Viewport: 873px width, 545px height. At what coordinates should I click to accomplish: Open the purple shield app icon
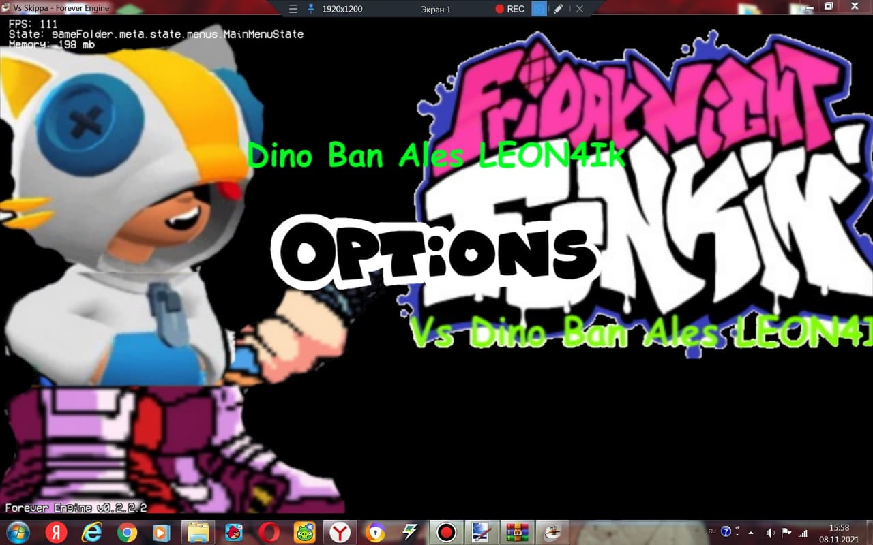click(x=375, y=532)
